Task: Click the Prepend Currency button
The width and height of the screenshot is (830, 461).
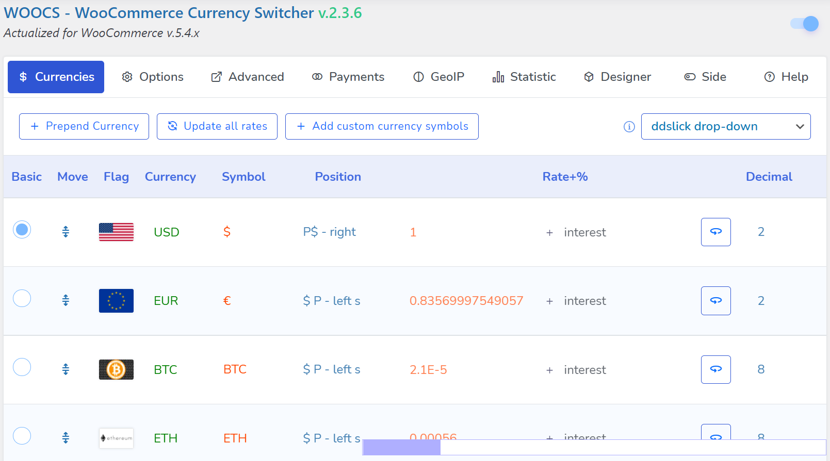Action: tap(84, 126)
